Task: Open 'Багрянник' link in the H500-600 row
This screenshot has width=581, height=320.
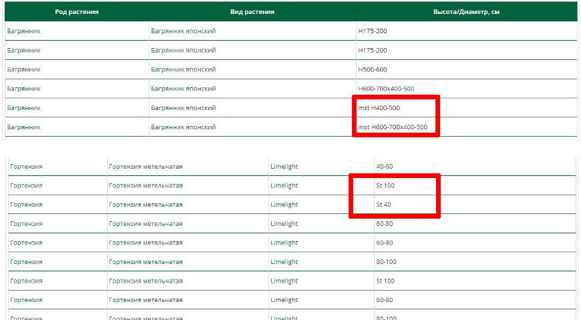Action: pyautogui.click(x=24, y=69)
